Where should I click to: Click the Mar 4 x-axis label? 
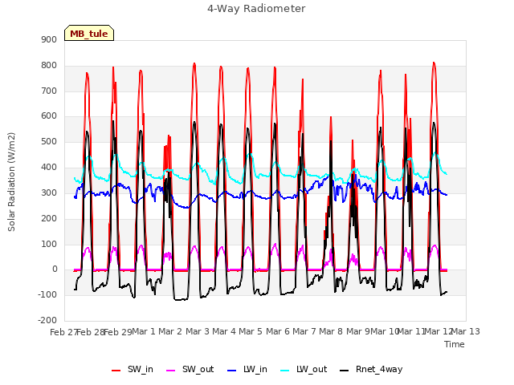(224, 331)
